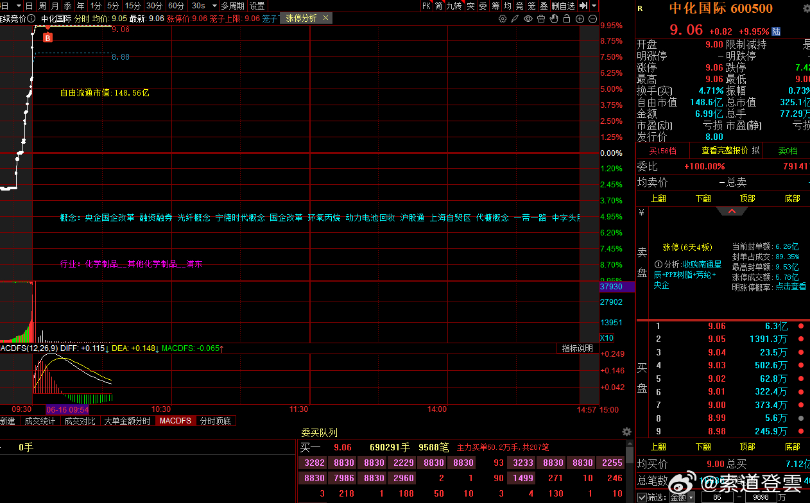This screenshot has width=810, height=503.
Task: Click upper 下翻 page down button
Action: (703, 198)
